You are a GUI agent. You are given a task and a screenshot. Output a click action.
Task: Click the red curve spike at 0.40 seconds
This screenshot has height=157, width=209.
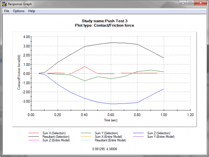pyautogui.click(x=84, y=67)
